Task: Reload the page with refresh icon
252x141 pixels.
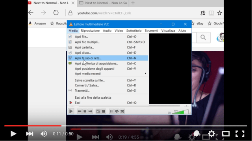Action: (56, 13)
